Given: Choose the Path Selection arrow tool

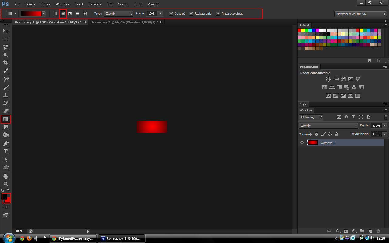Looking at the screenshot, I should click(6, 159).
